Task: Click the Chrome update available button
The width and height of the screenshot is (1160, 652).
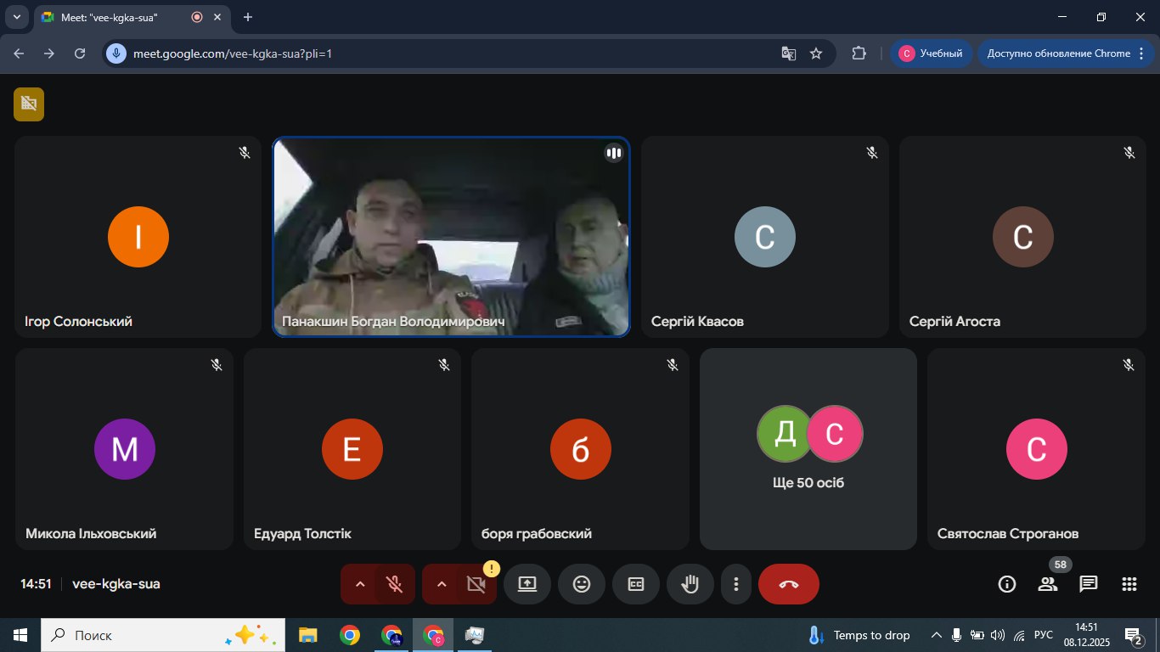Action: pos(1058,53)
